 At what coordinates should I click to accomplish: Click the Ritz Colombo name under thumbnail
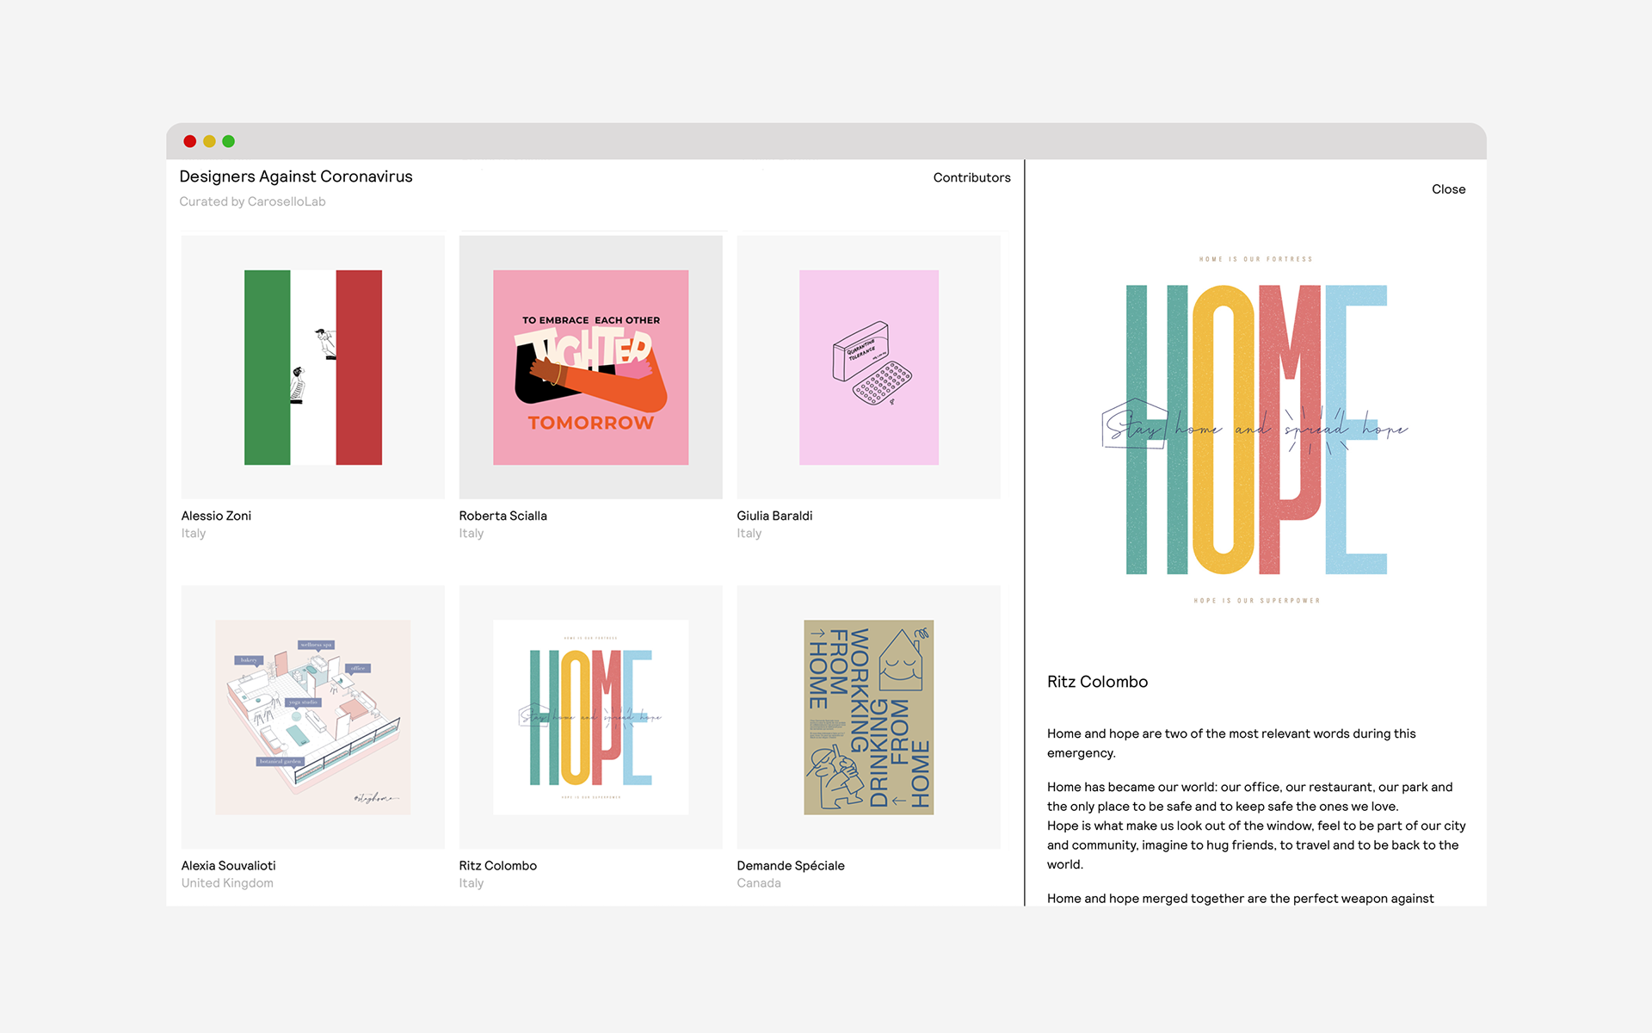[x=497, y=865]
